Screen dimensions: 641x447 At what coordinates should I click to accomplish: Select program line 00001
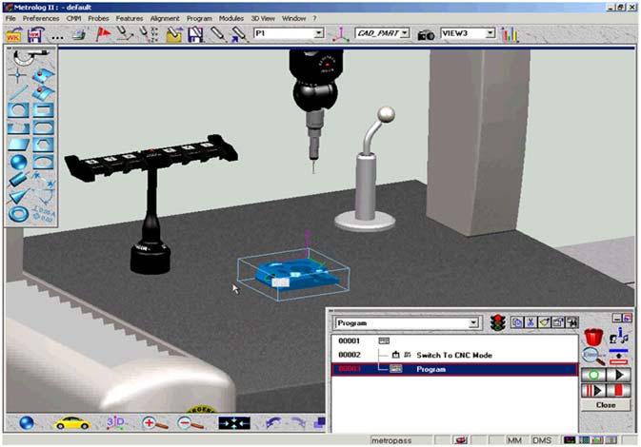coord(453,340)
